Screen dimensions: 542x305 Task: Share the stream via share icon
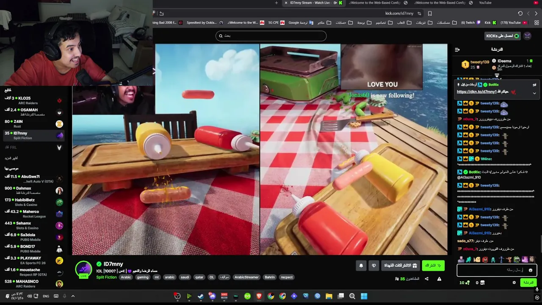[426, 279]
